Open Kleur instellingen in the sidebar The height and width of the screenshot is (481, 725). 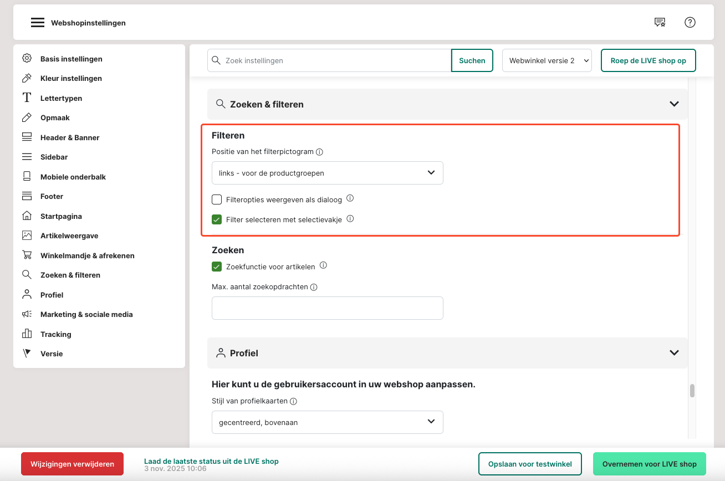point(71,78)
